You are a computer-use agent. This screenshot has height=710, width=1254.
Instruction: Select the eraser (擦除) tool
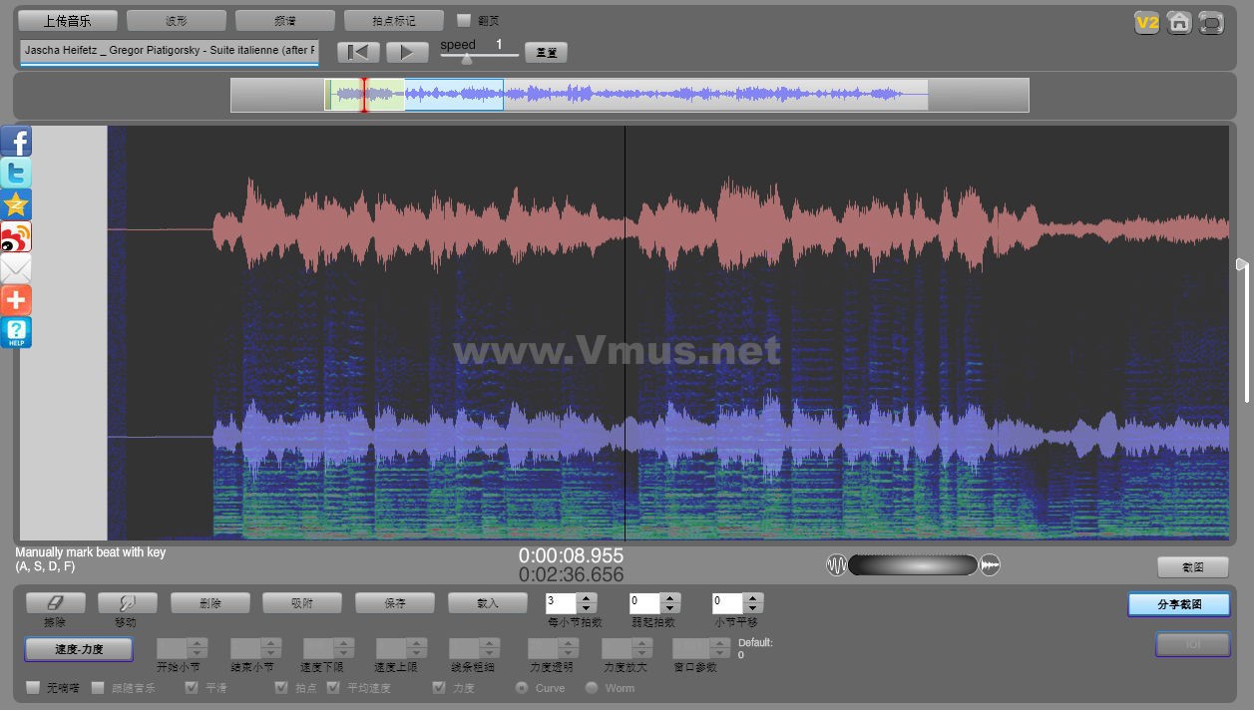point(55,603)
